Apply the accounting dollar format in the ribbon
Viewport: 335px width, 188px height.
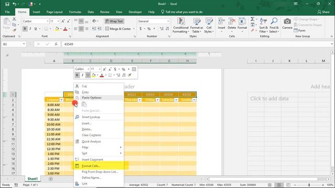point(140,29)
